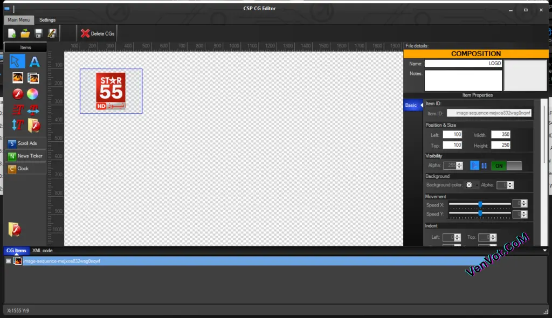This screenshot has width=552, height=318.
Task: Switch to the Settings tab
Action: [x=47, y=19]
